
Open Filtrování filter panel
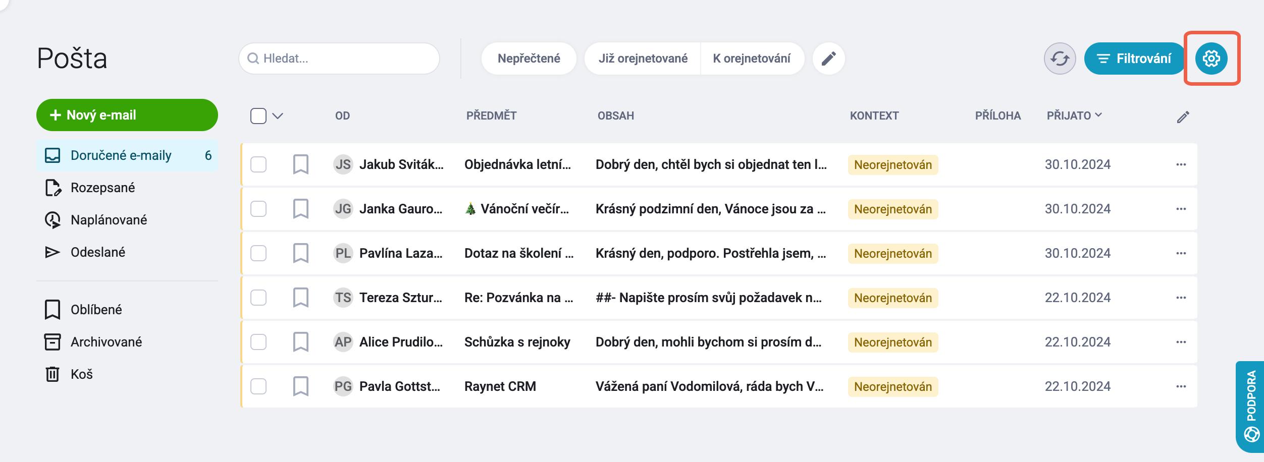[x=1135, y=59]
